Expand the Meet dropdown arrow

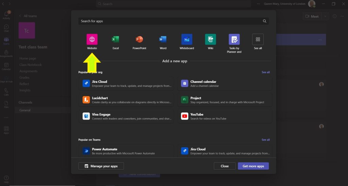(x=325, y=16)
